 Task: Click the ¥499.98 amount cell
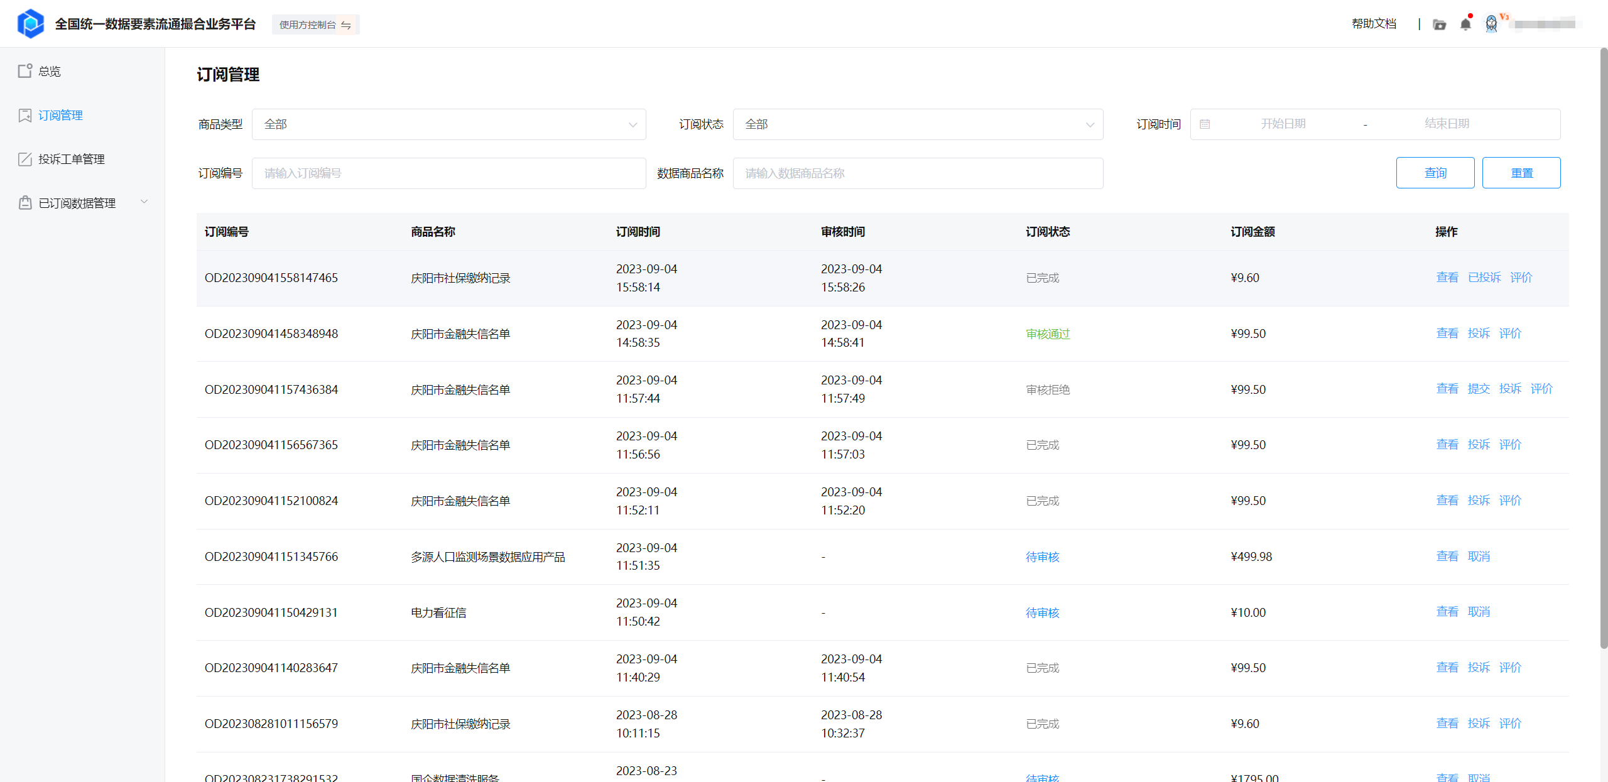[1251, 557]
